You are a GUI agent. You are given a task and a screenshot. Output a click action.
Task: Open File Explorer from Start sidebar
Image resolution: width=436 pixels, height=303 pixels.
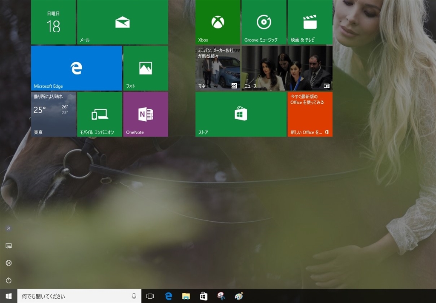tap(9, 246)
